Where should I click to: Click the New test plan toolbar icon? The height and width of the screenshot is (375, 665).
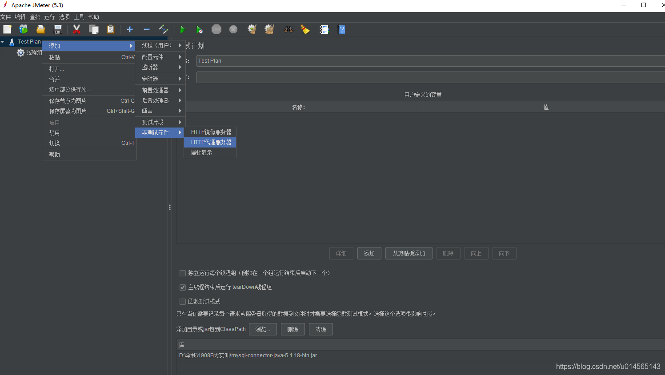pos(7,29)
